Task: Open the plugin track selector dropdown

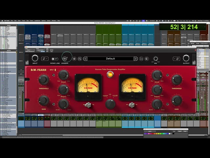Action: [x=30, y=50]
